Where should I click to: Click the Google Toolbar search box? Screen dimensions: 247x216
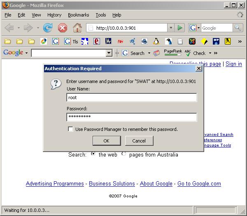pyautogui.click(x=69, y=53)
